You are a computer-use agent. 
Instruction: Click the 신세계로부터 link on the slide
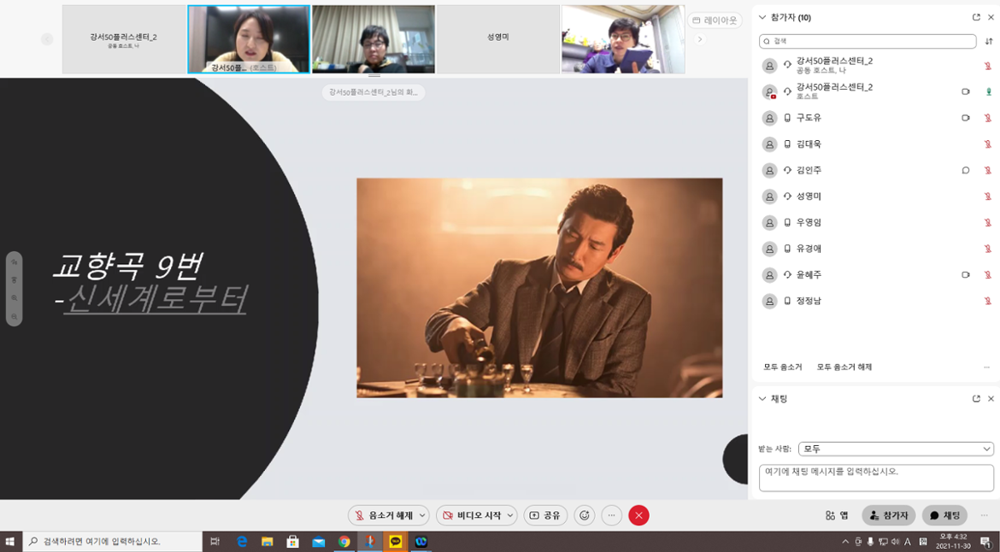(155, 299)
